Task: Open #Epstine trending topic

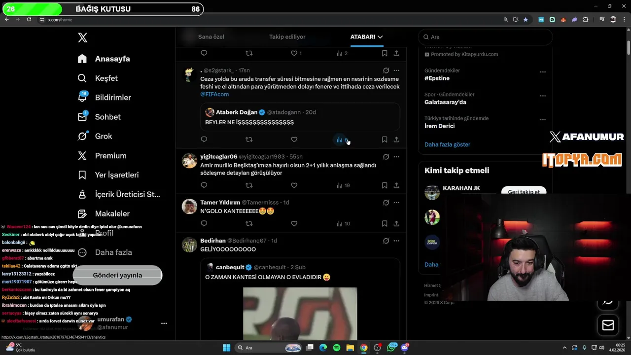Action: pyautogui.click(x=437, y=78)
